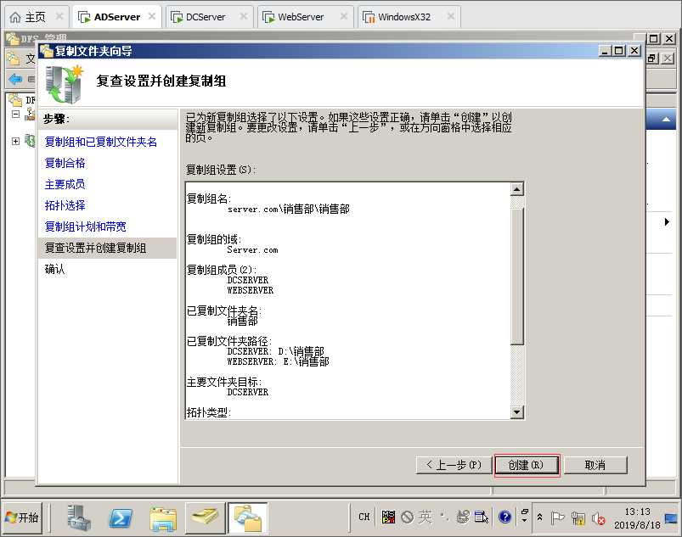The height and width of the screenshot is (537, 682).
Task: Open the 复制合格 step link
Action: coord(65,163)
